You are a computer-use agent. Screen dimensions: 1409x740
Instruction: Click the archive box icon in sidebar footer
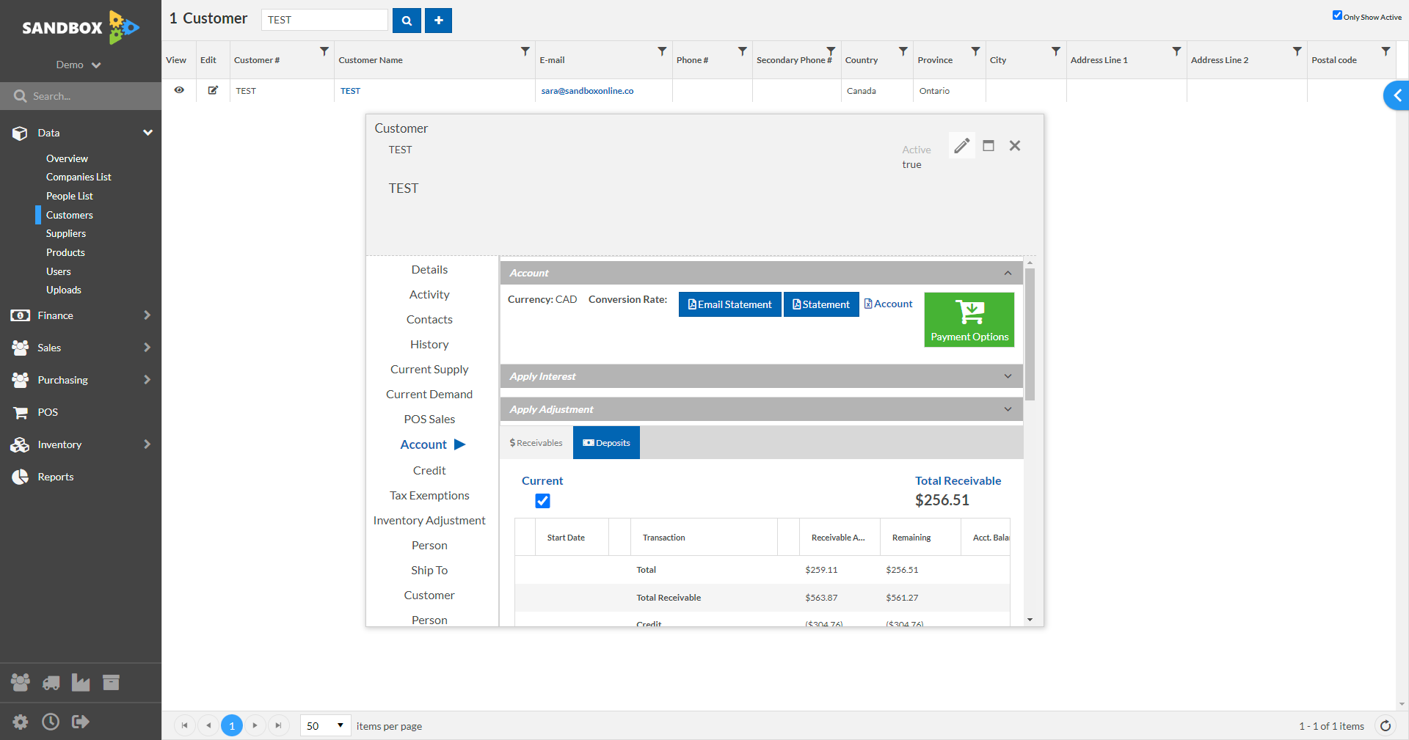click(x=111, y=683)
